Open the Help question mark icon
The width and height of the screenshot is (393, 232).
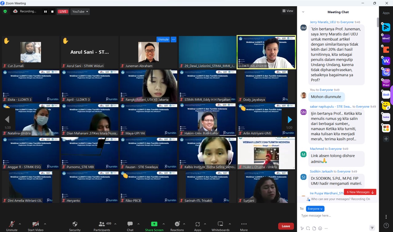click(x=386, y=226)
